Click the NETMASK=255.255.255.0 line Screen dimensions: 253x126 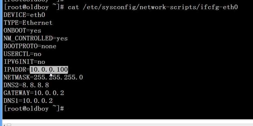pos(43,78)
